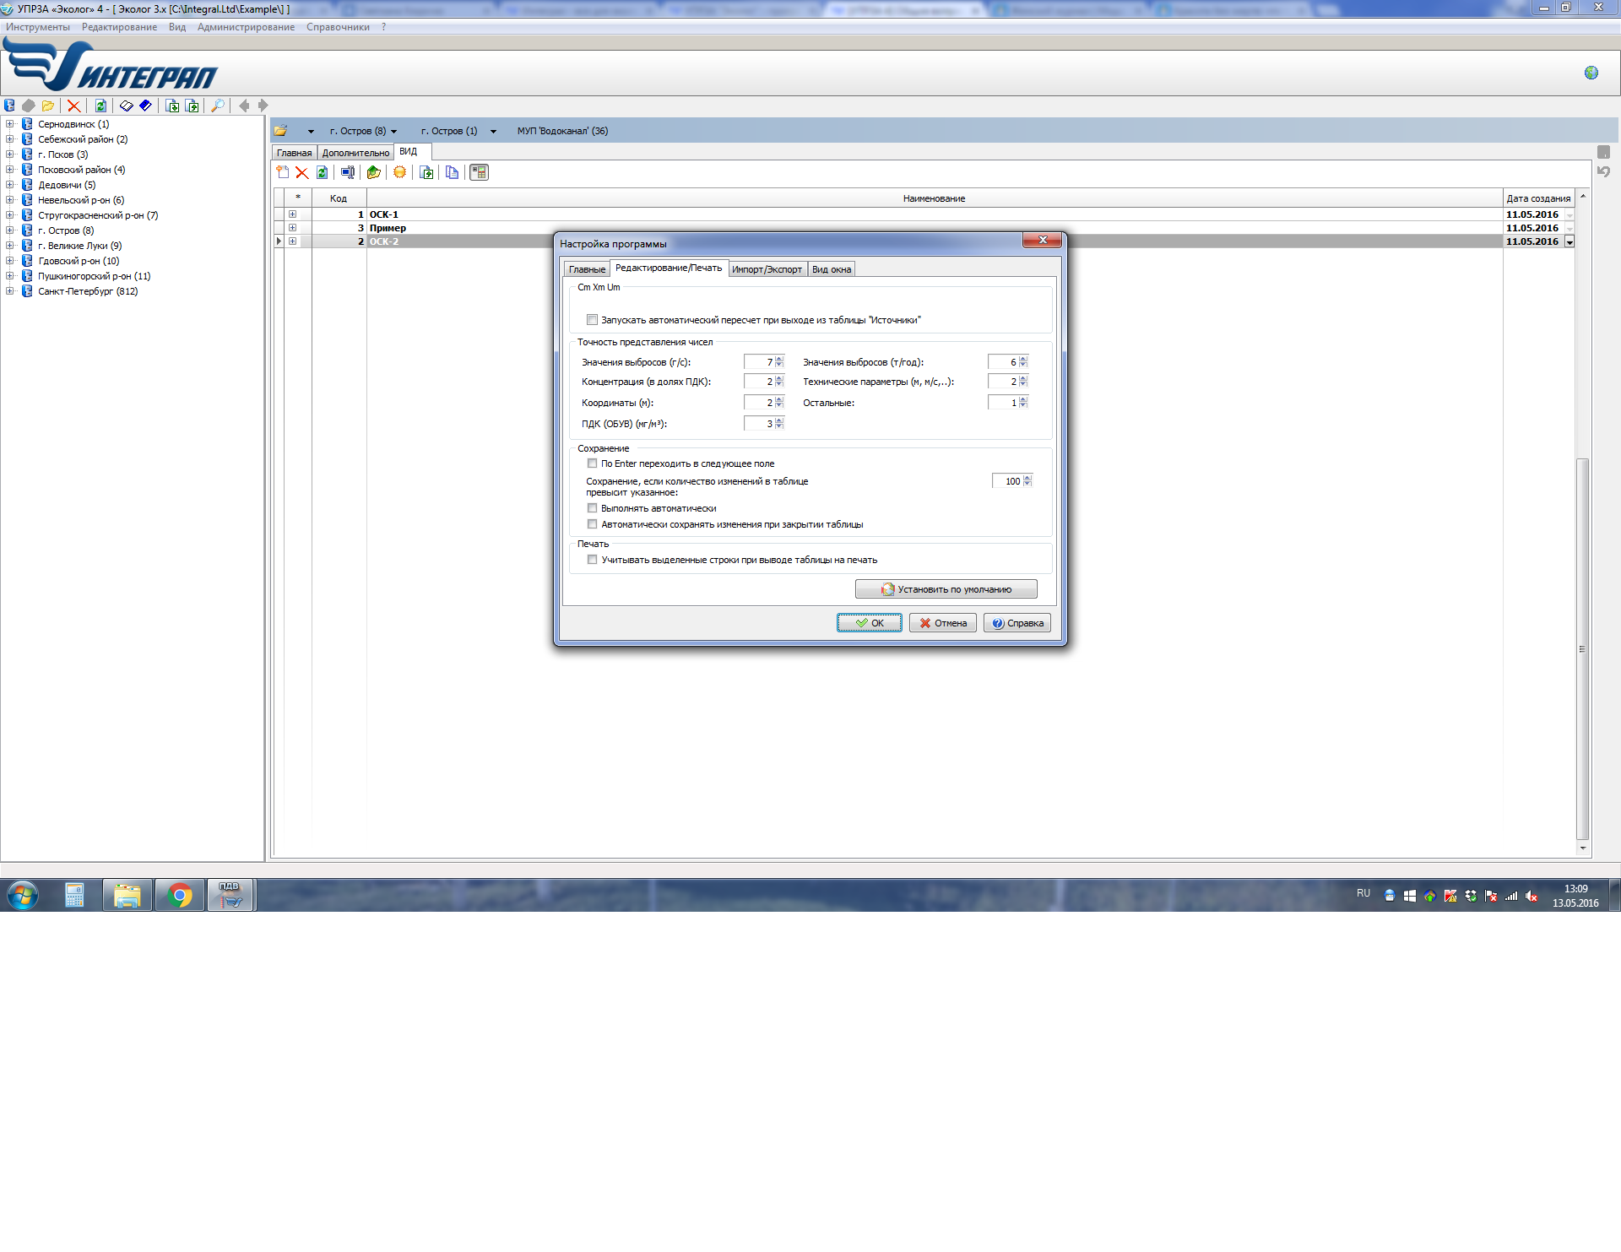
Task: Click the change-count field showing 100
Action: click(x=1007, y=481)
